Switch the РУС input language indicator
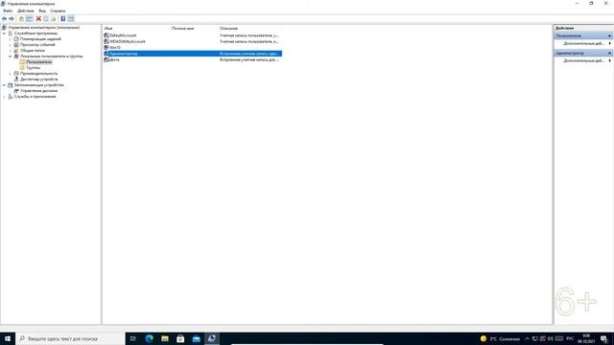 click(570, 338)
